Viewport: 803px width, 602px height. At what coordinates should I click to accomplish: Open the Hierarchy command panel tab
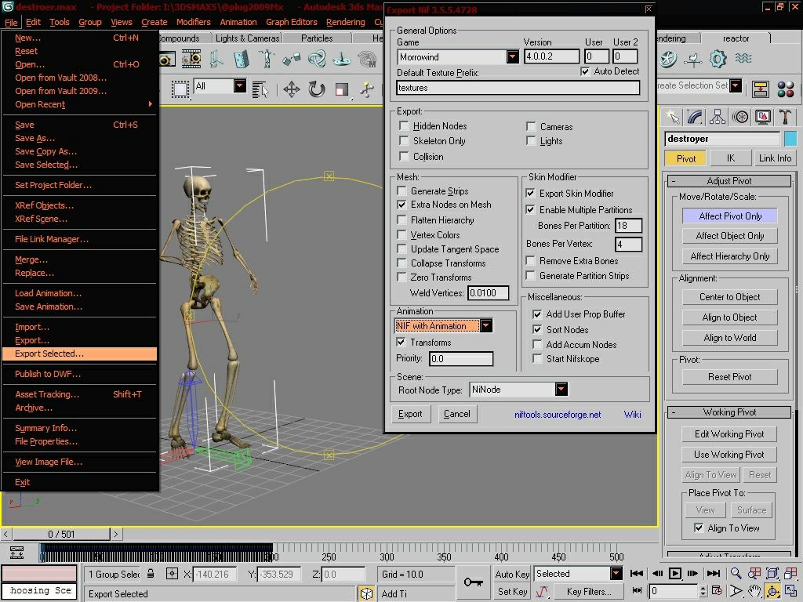point(718,118)
